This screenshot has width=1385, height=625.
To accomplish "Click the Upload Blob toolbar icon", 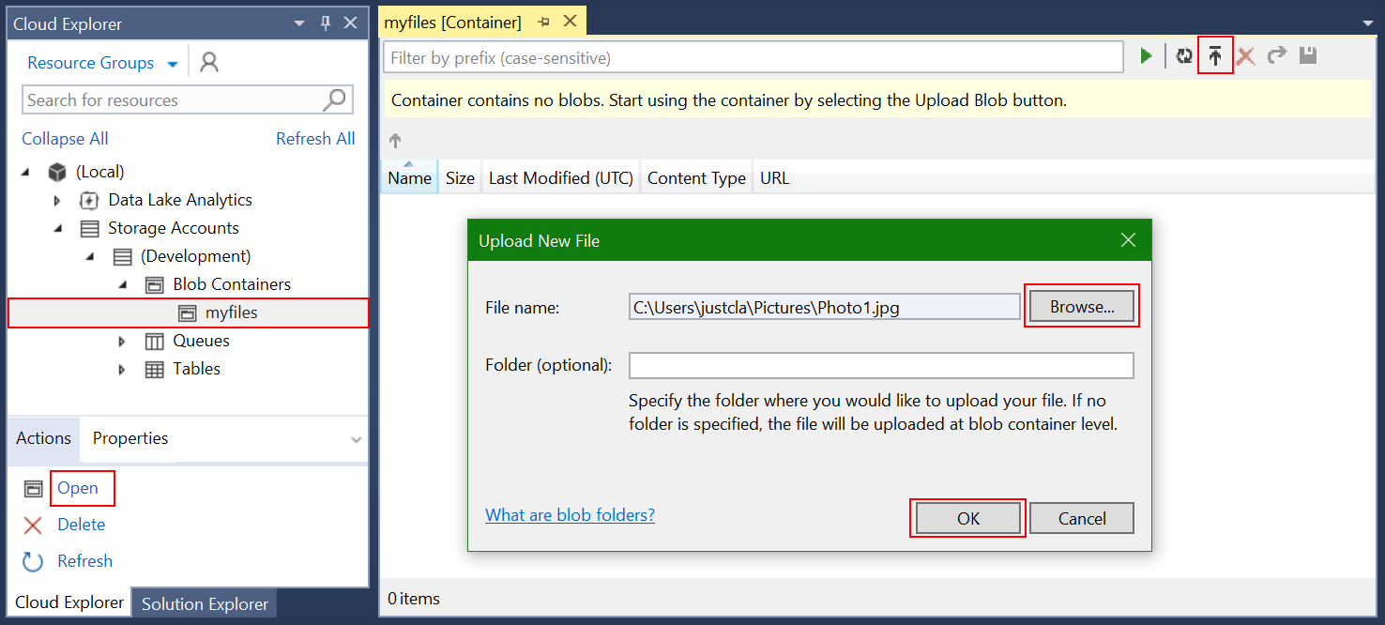I will point(1214,56).
